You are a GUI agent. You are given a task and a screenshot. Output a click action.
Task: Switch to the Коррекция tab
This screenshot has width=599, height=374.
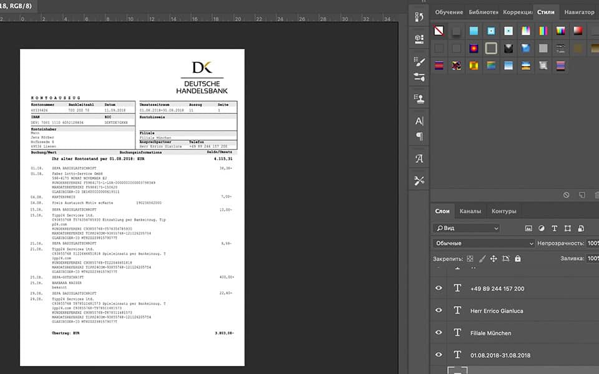(x=517, y=12)
